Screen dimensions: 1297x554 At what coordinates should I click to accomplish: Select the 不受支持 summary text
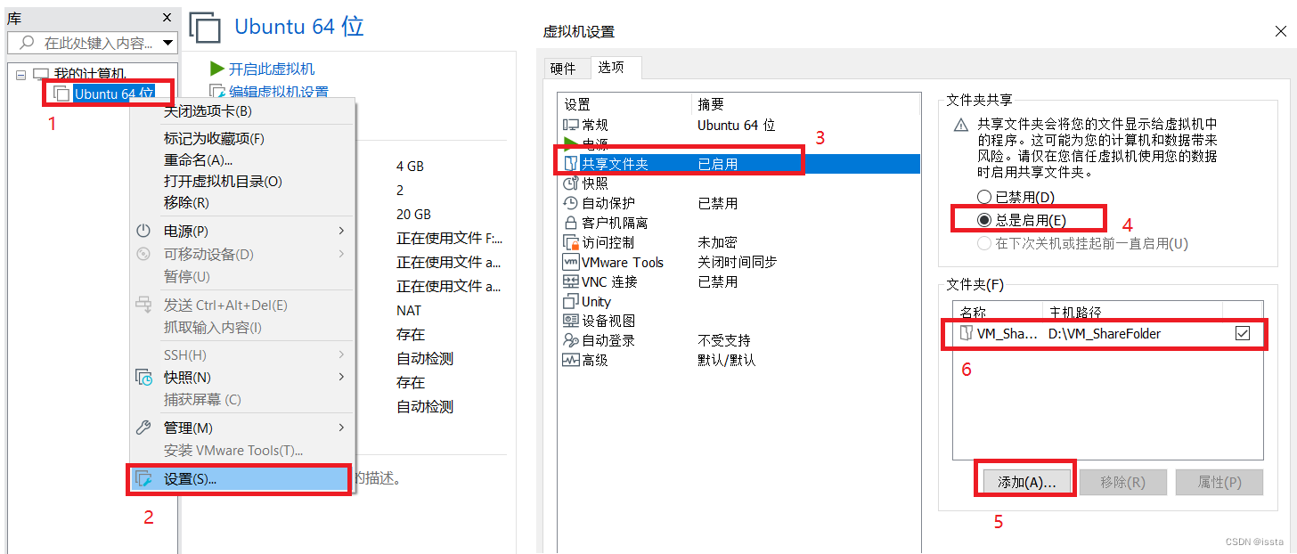pos(723,340)
